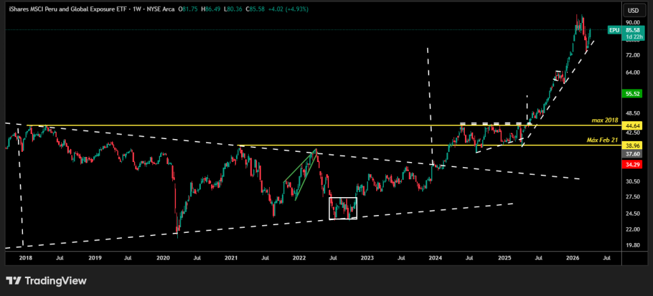Click the 2018 label on time axis
Screen dimensions: 653x296
point(26,258)
